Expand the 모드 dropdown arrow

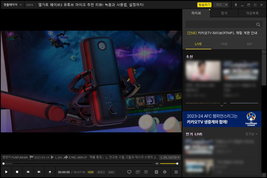pos(226,5)
